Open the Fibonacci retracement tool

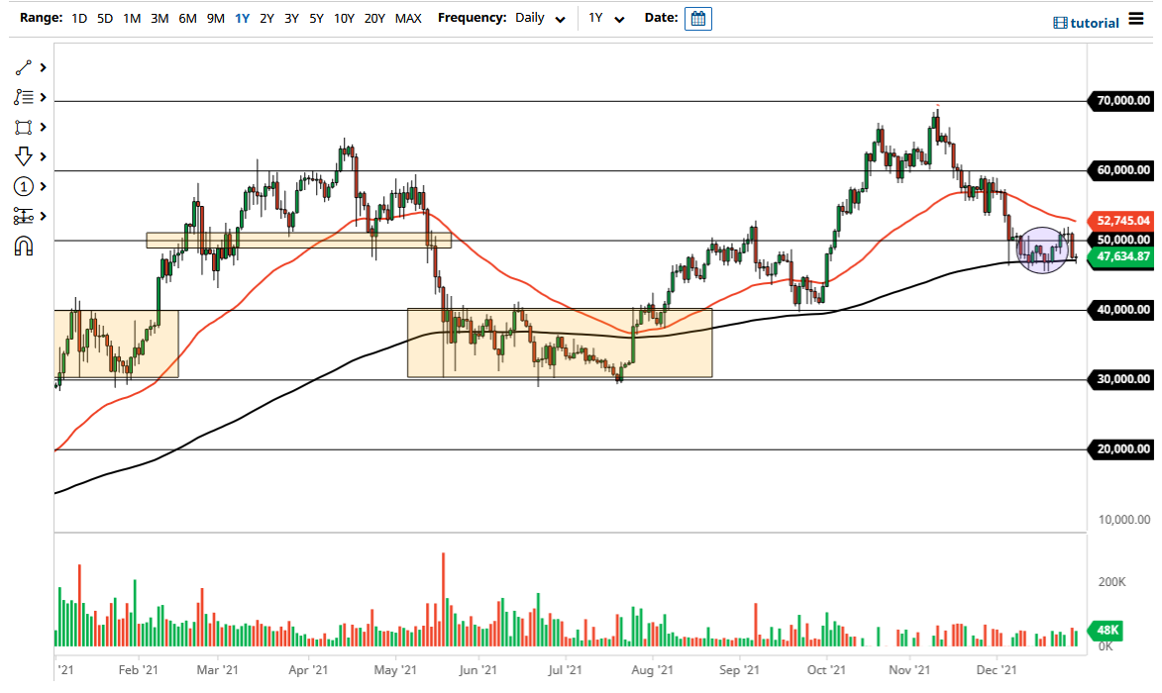[24, 98]
